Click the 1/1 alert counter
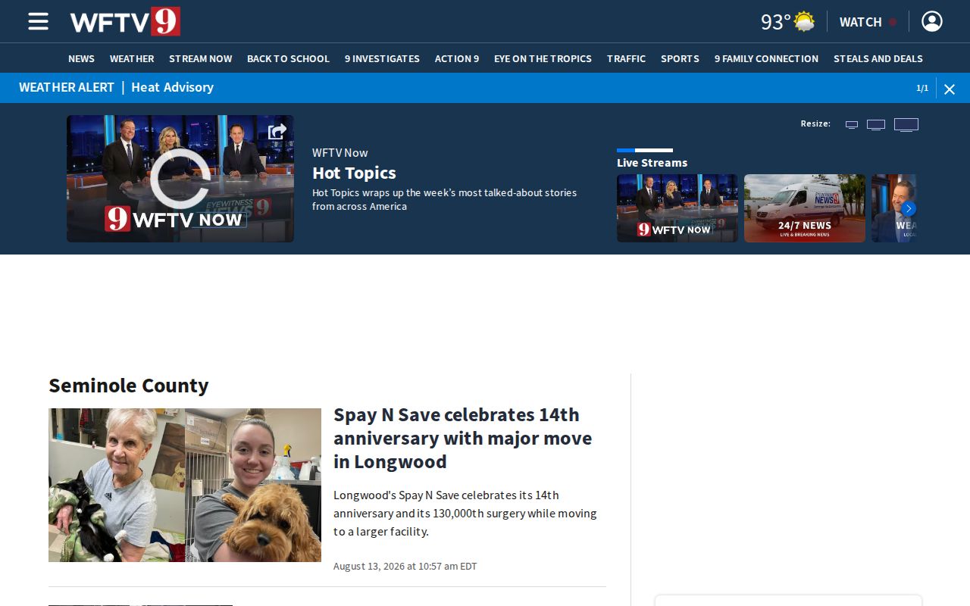Screen dimensions: 970x606 [x=922, y=89]
